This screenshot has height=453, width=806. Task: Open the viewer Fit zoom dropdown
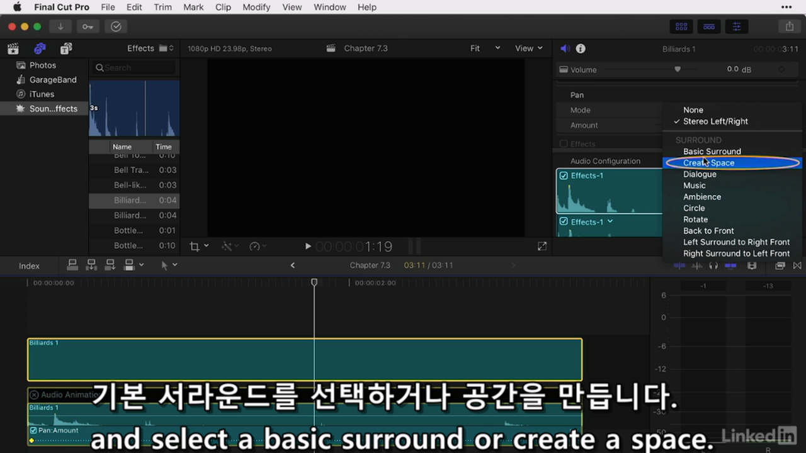tap(485, 48)
